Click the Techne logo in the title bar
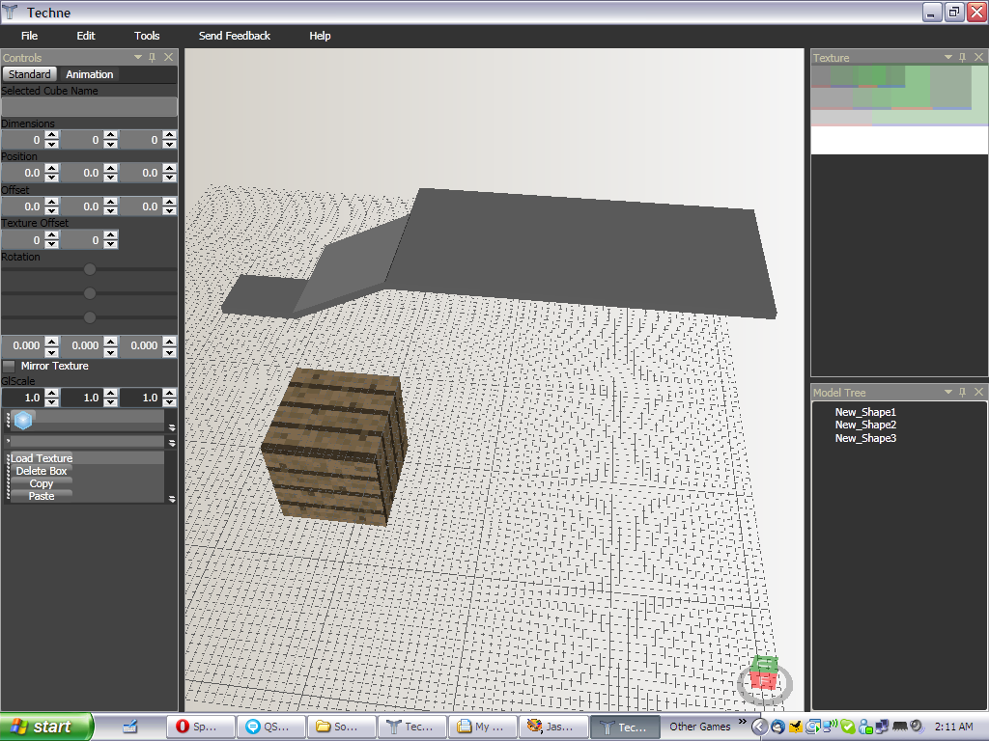This screenshot has width=989, height=741. pyautogui.click(x=11, y=12)
